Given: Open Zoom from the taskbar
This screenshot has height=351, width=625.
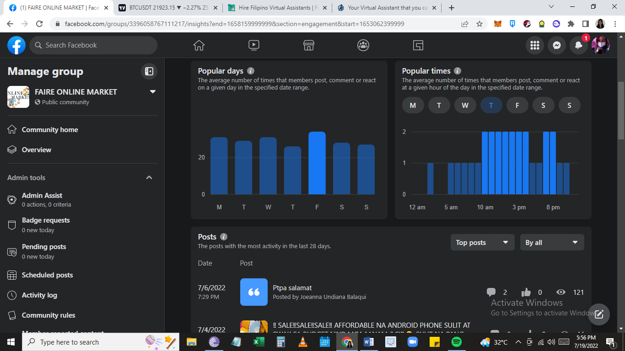Looking at the screenshot, I should (x=413, y=342).
